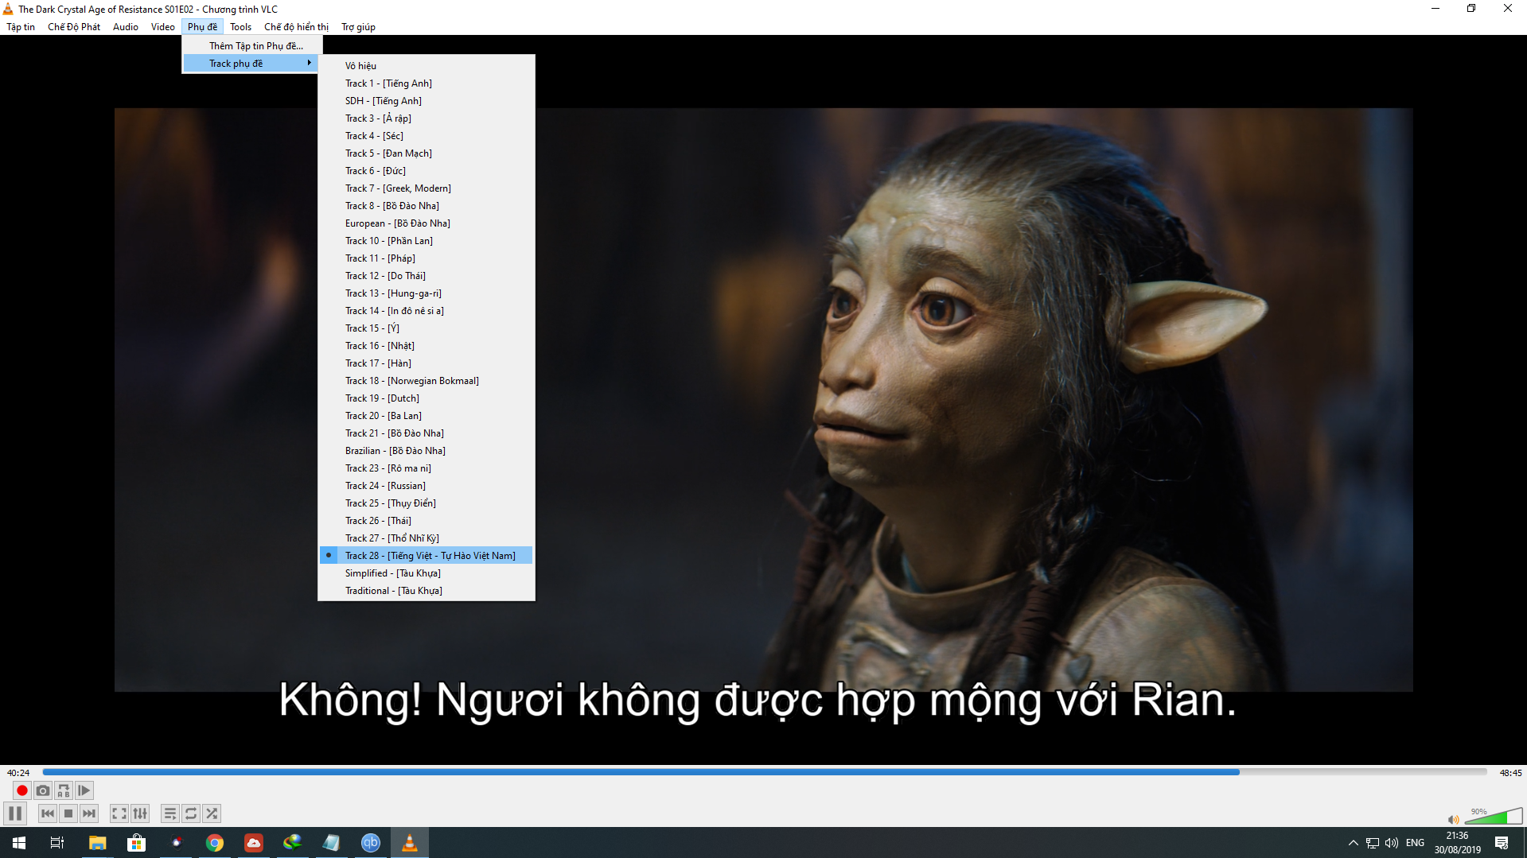Click the red Record button
1527x858 pixels.
click(x=22, y=790)
